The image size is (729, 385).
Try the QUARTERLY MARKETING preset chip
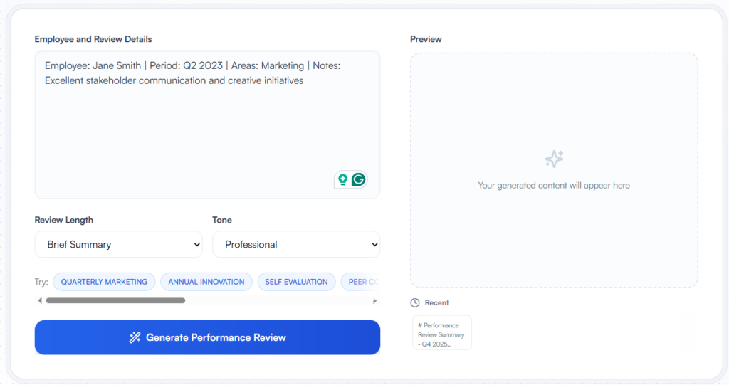[104, 282]
